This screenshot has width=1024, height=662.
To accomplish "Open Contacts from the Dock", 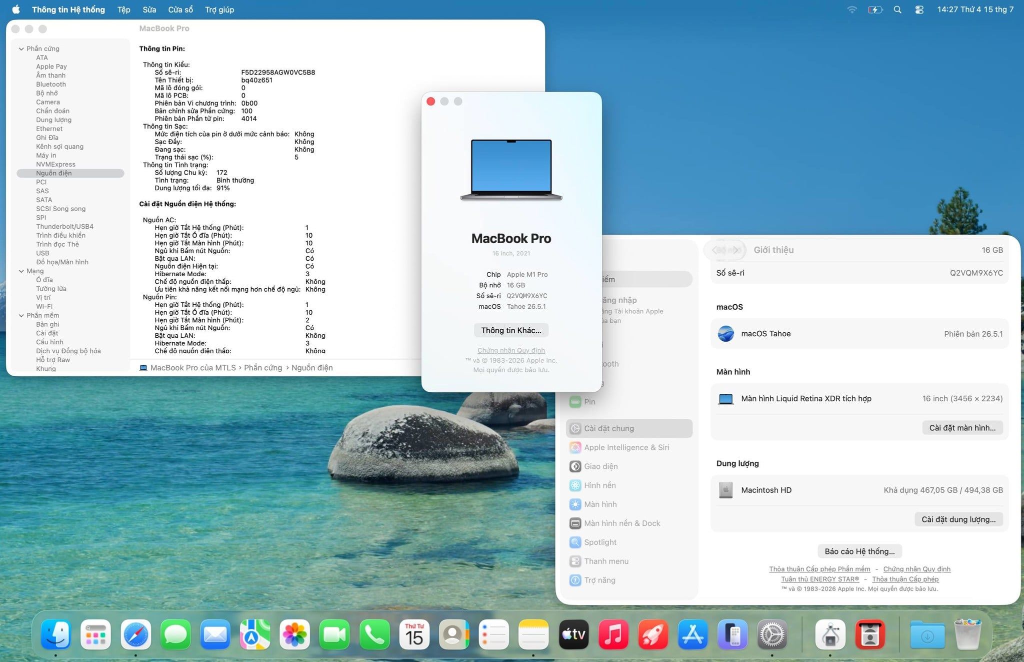I will [454, 634].
